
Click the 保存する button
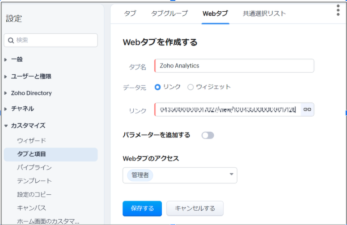(142, 208)
